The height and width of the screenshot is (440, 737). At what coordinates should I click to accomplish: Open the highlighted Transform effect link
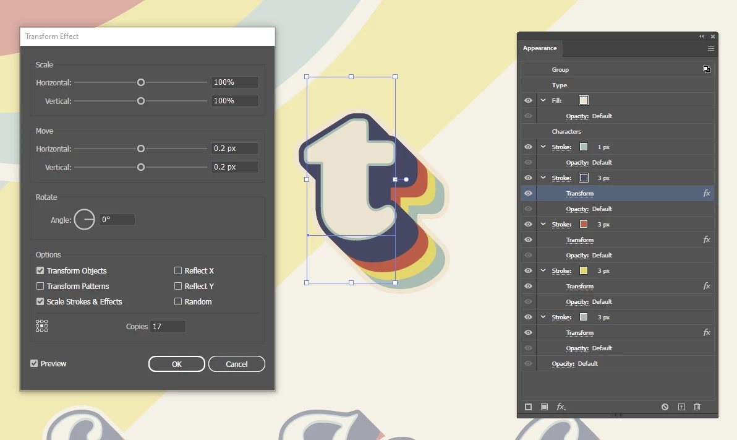(579, 194)
